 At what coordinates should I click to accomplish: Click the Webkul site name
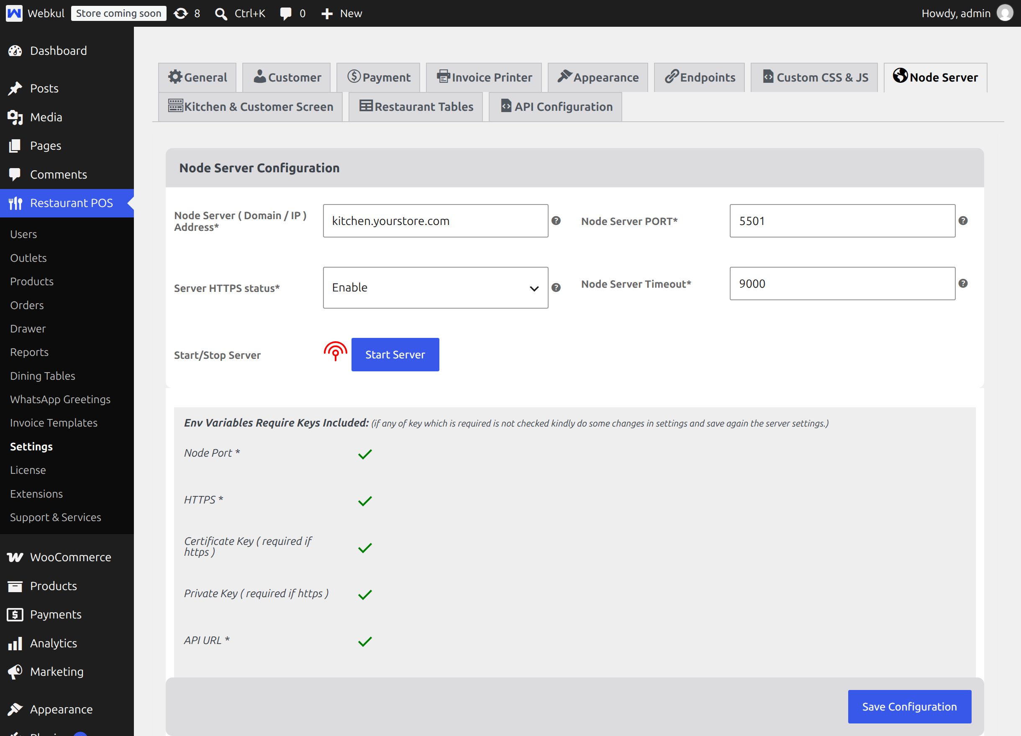pos(46,13)
